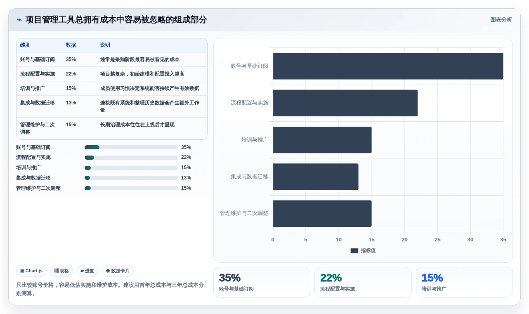Click table cell 管理维护与二次调整
The width and height of the screenshot is (529, 314).
point(38,128)
